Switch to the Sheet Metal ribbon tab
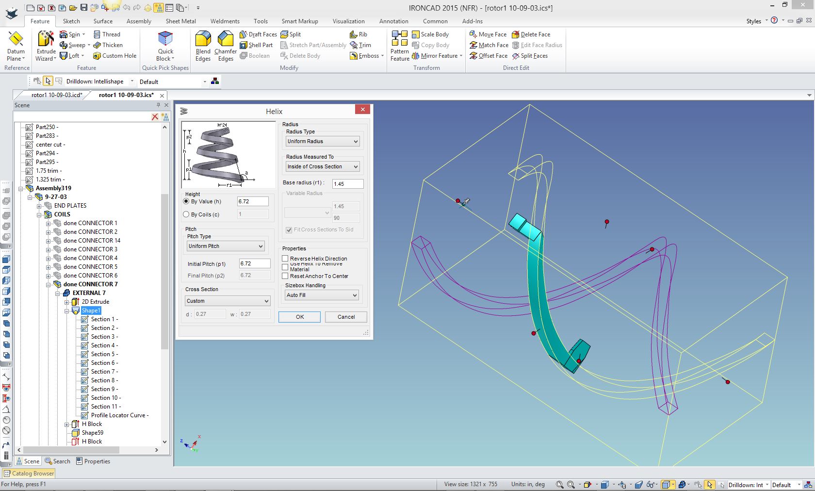This screenshot has width=815, height=491. tap(180, 21)
